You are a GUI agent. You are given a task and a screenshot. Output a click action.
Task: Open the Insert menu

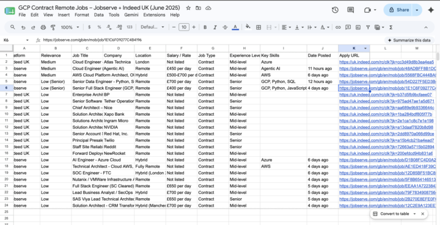64,15
